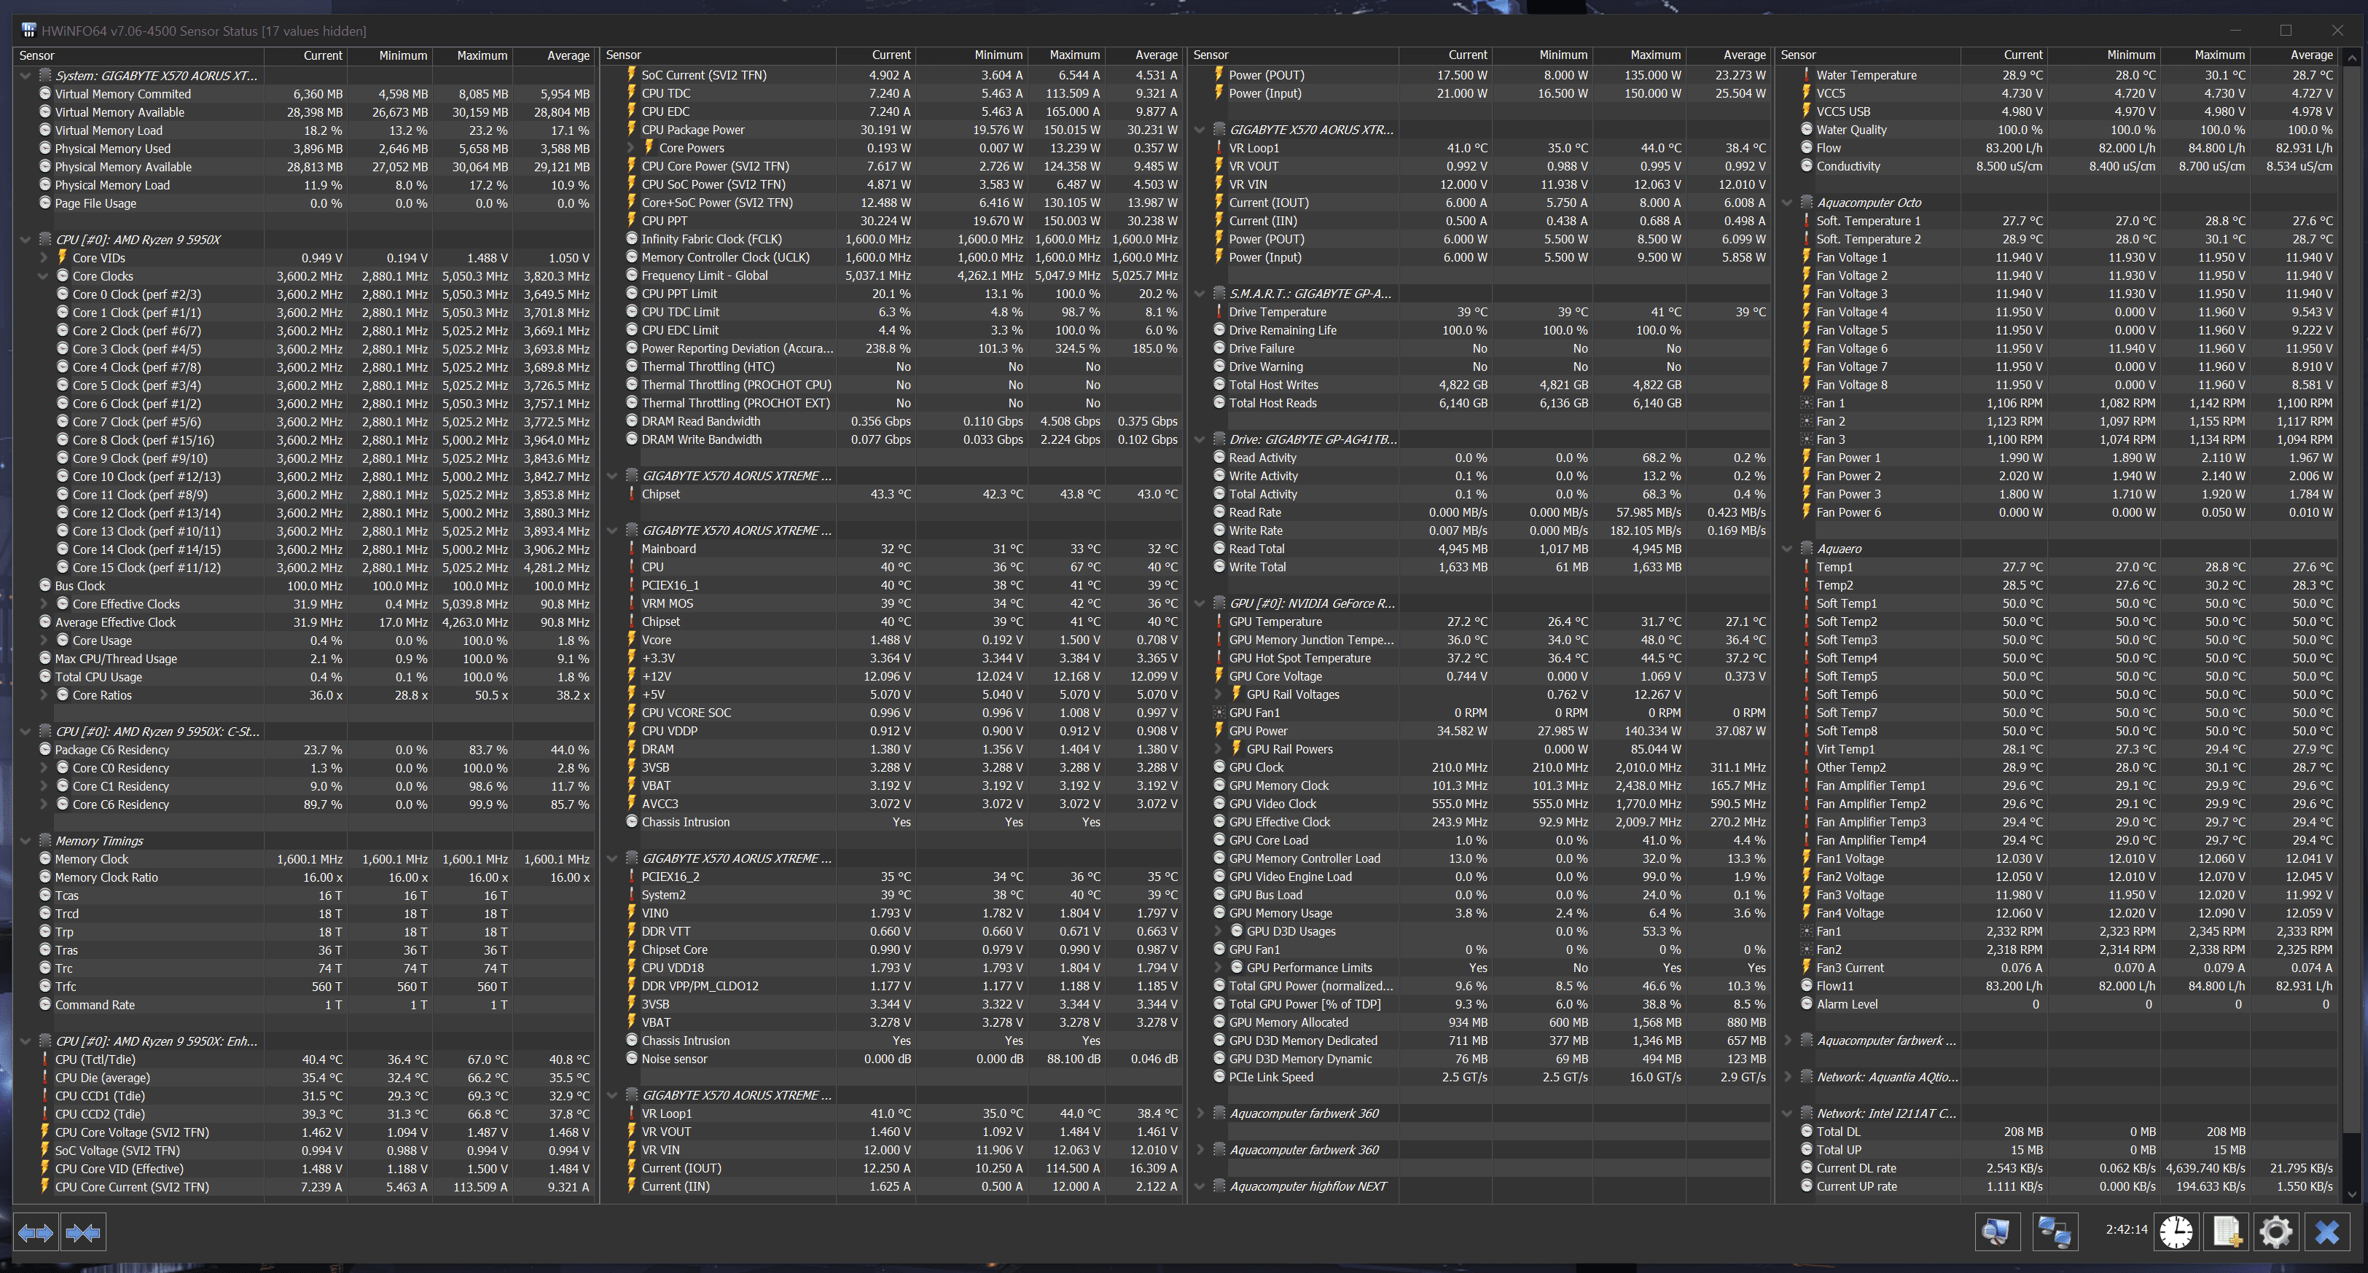Click the Virtual Memory Commited clock icon

coord(45,94)
